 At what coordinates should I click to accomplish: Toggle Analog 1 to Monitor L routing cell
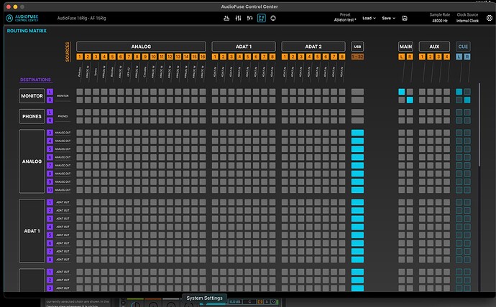tap(79, 92)
